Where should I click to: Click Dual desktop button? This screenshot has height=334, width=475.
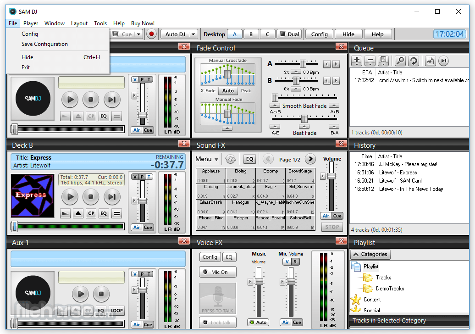point(290,34)
